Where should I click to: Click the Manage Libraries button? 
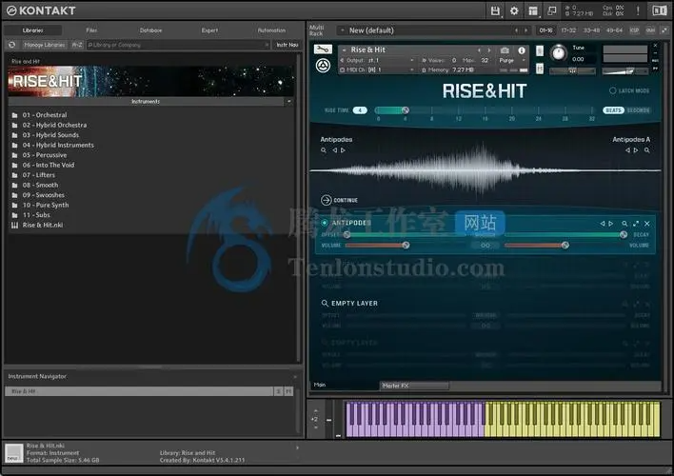point(44,45)
